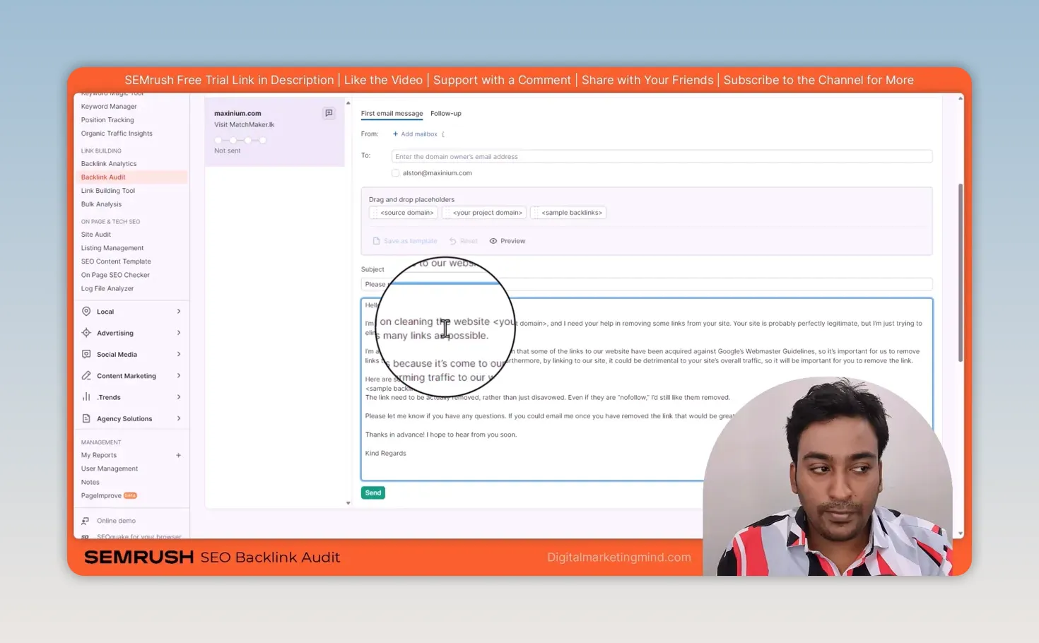Click the Agency Solutions document icon
Screen dimensions: 1039x643
click(86, 418)
